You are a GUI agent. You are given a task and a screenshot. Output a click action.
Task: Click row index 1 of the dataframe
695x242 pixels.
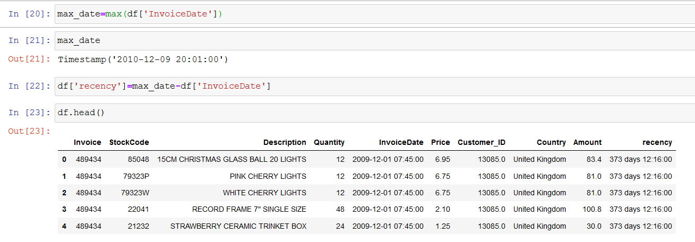[64, 176]
